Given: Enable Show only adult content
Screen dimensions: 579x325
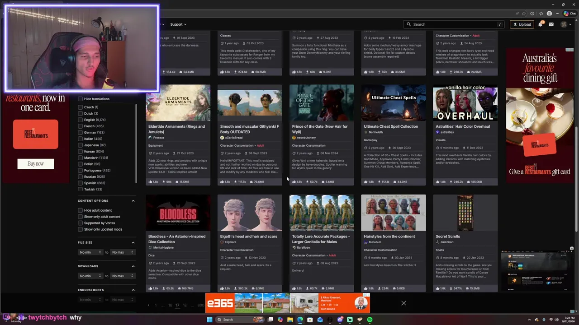Looking at the screenshot, I should [x=80, y=217].
